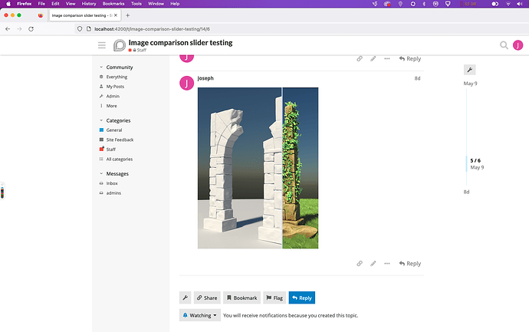Image resolution: width=529 pixels, height=332 pixels.
Task: Edit pencil icon below image post
Action: tap(373, 264)
